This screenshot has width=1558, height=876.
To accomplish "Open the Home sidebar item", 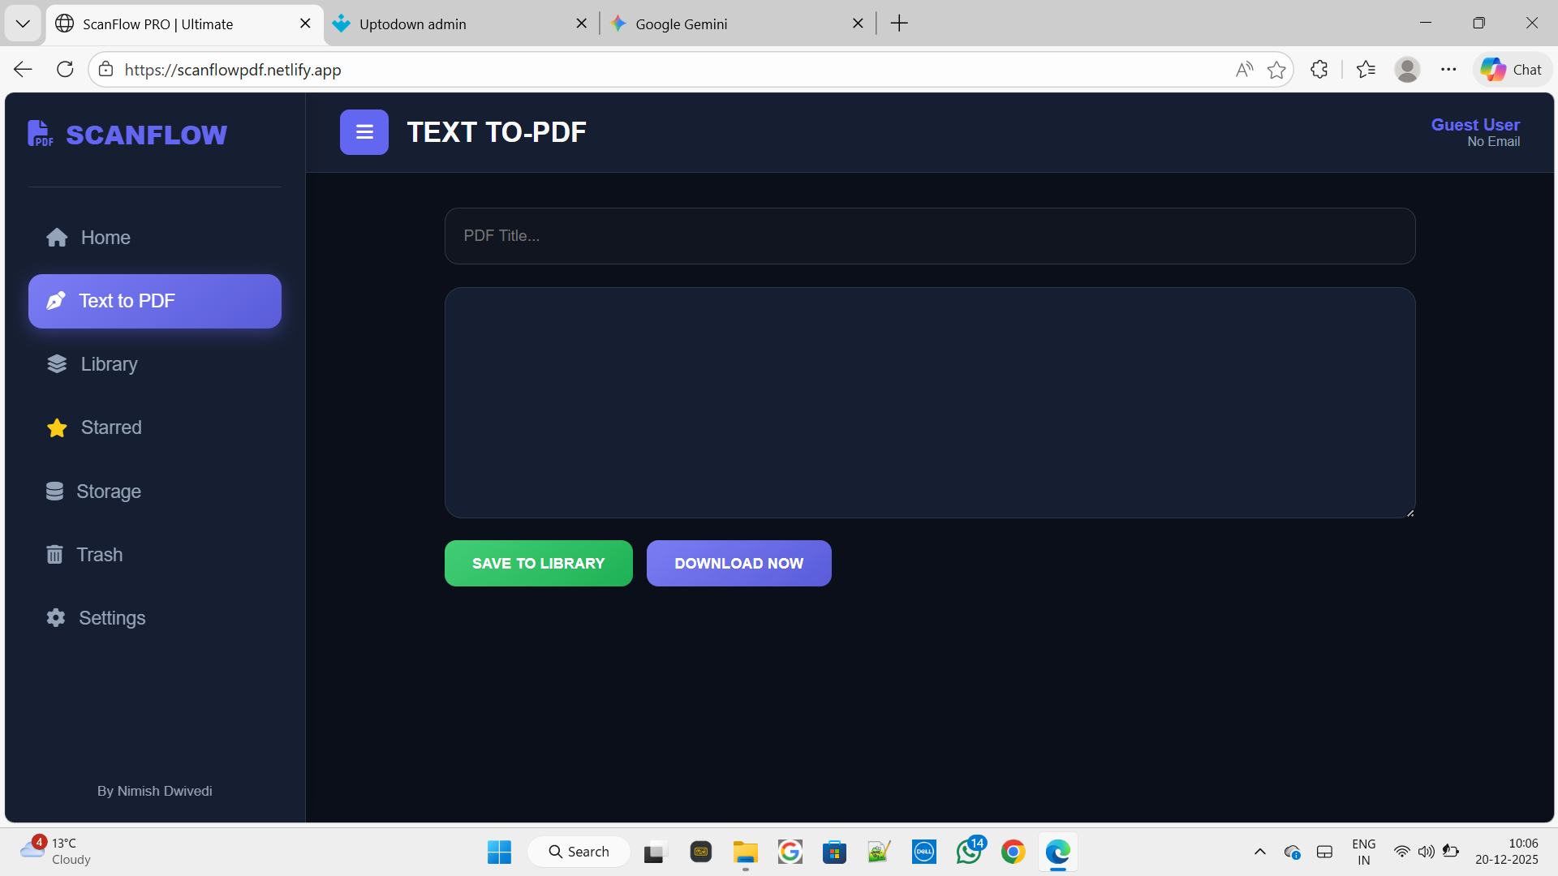I will click(154, 238).
